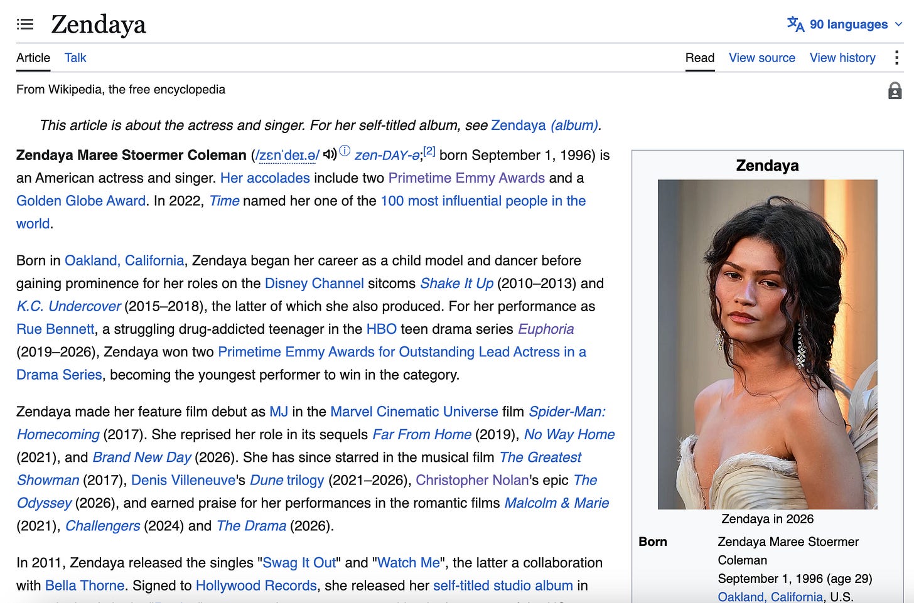The height and width of the screenshot is (603, 914).
Task: Click 'From Wikipedia, the free encyclopedia' tagline
Action: [x=121, y=90]
